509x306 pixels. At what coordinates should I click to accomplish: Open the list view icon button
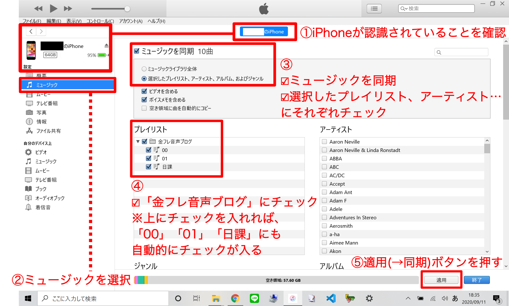click(x=374, y=9)
